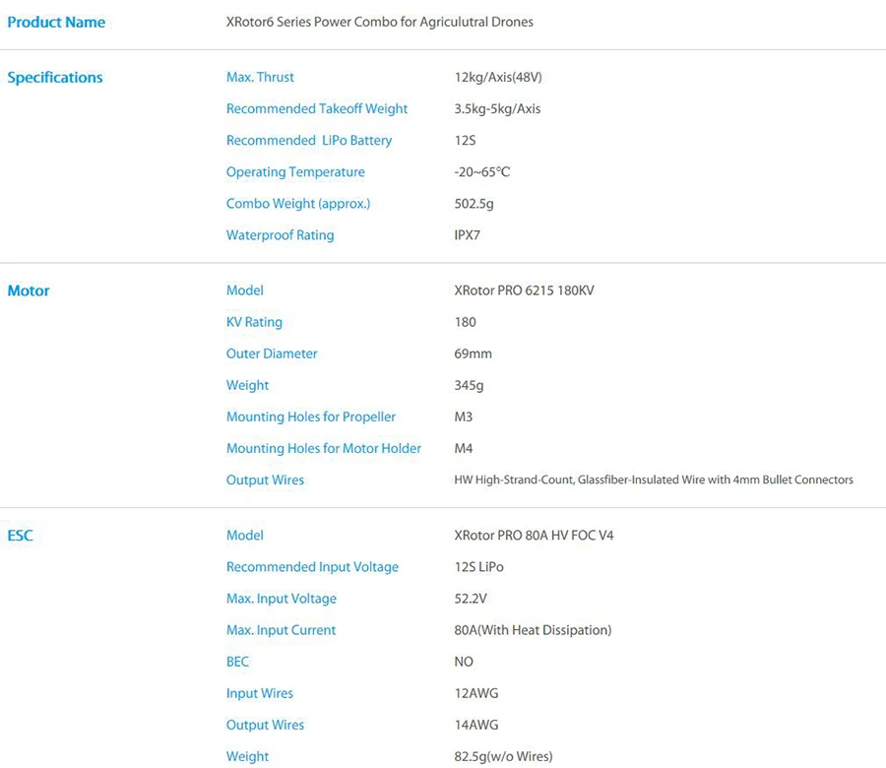Click the 'Input Wires' label

pos(260,693)
